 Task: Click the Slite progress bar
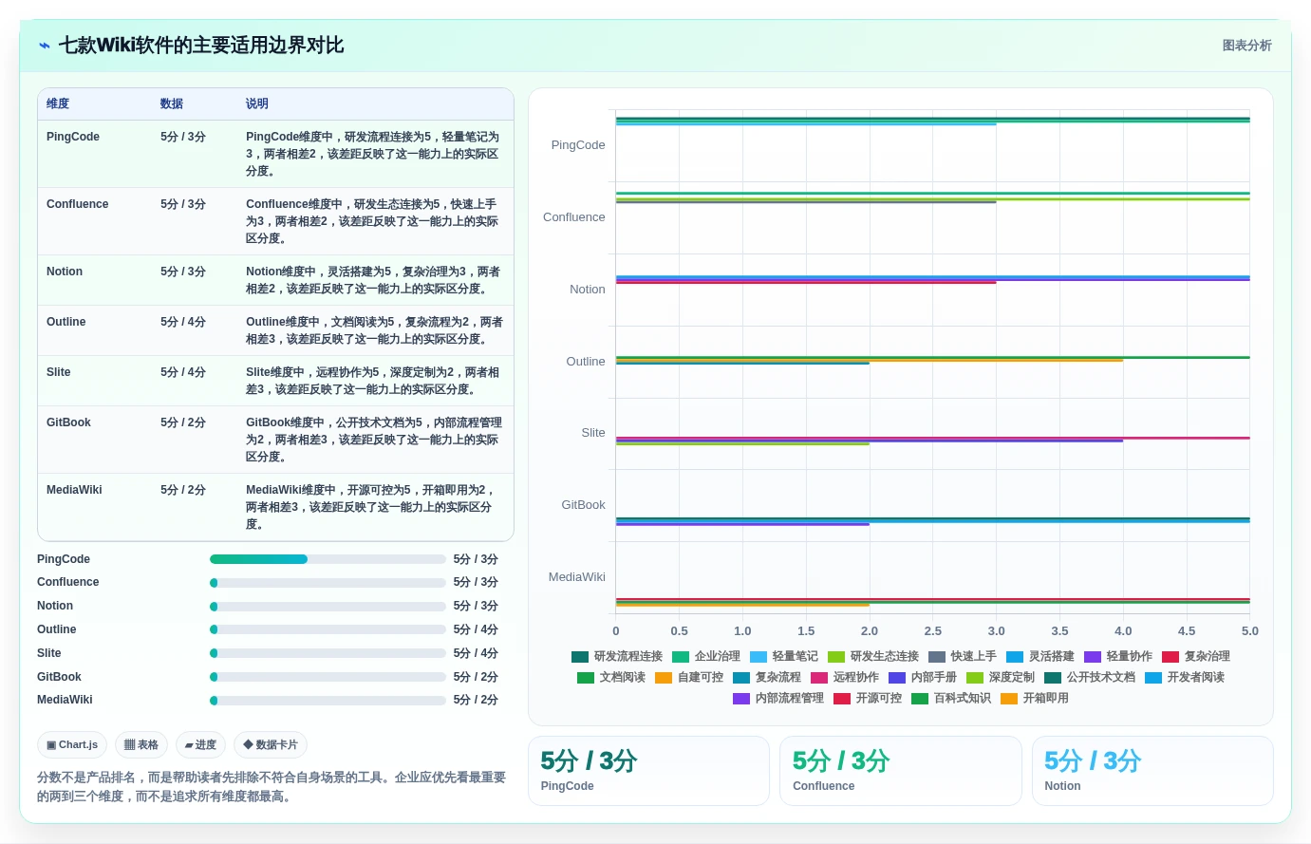click(x=328, y=653)
